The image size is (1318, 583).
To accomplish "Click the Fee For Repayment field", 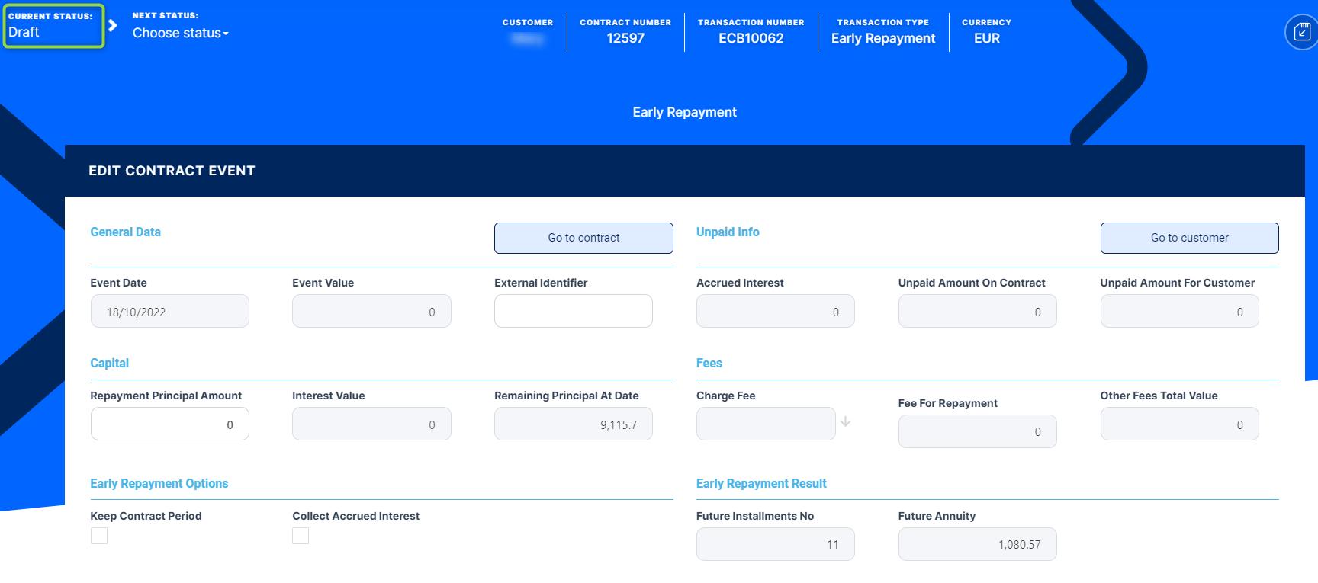I will (976, 431).
